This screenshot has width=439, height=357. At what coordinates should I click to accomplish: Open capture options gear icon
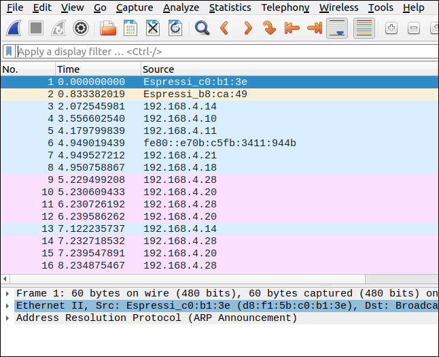click(x=81, y=28)
